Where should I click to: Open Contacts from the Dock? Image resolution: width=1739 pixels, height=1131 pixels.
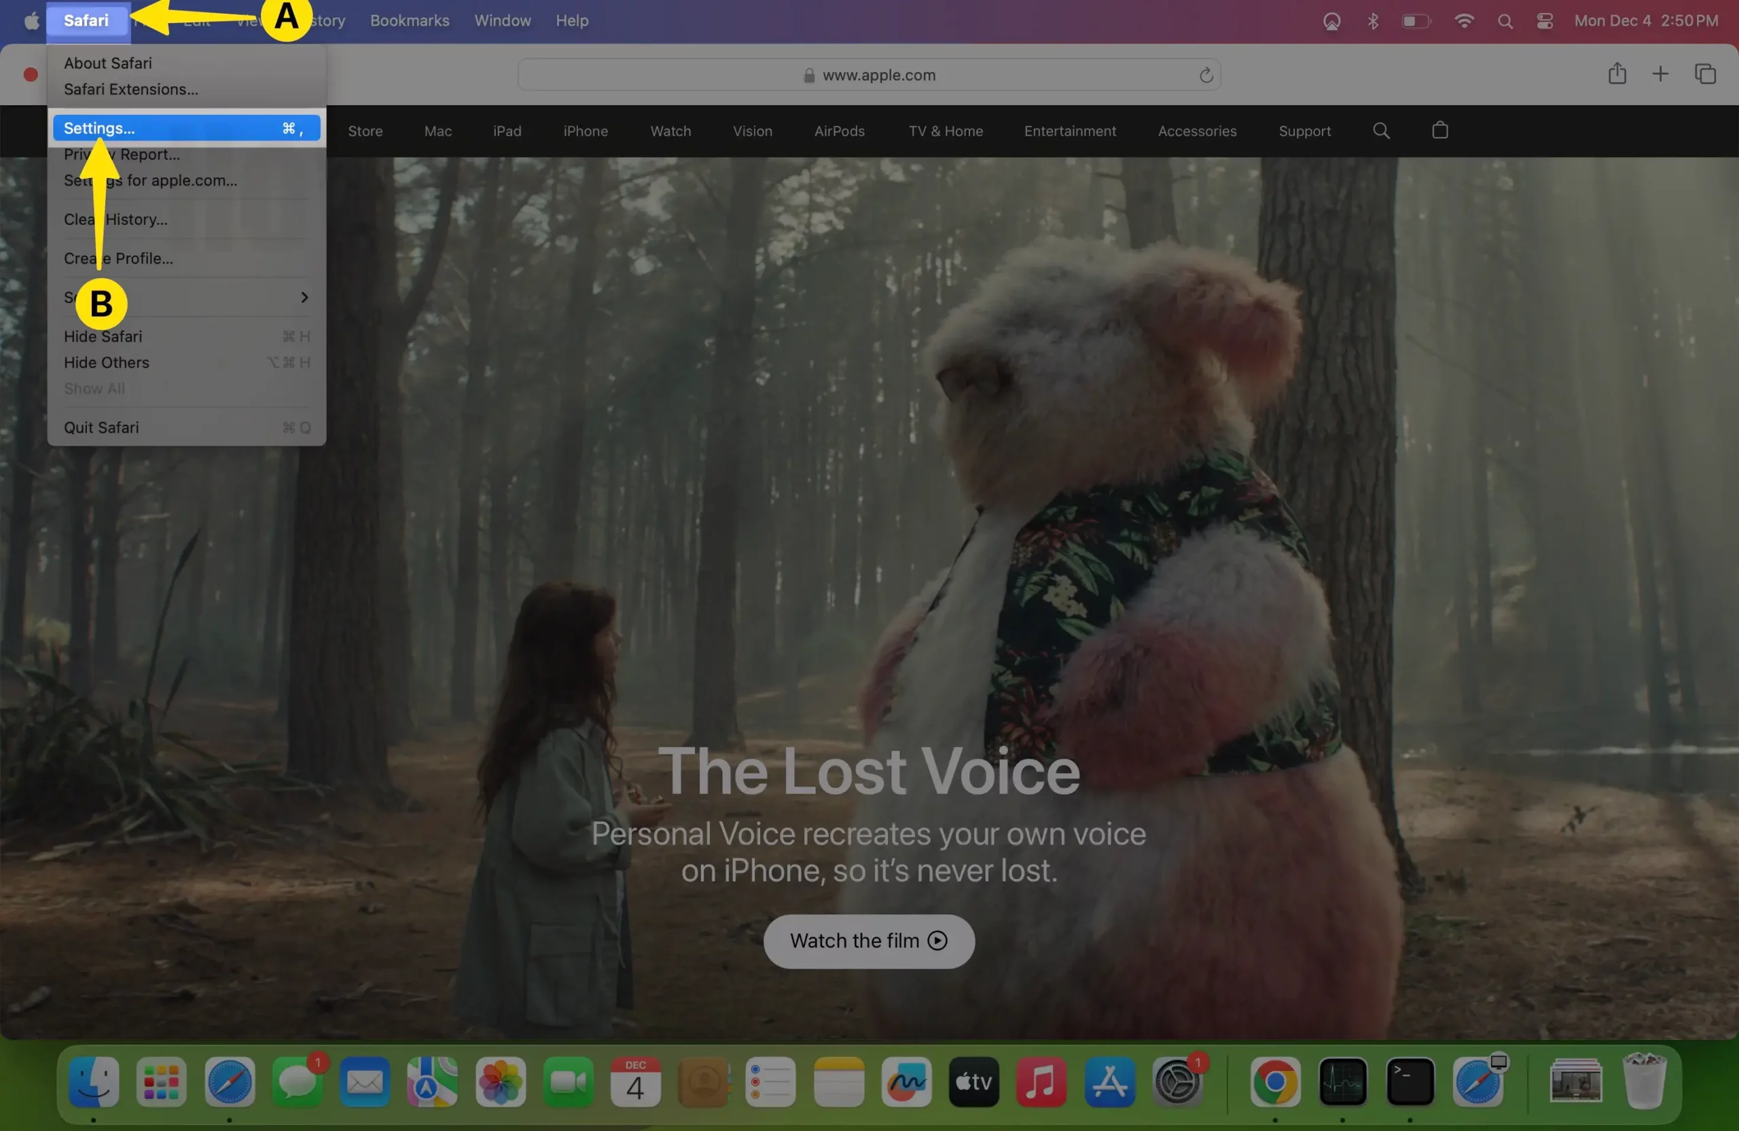click(x=704, y=1082)
